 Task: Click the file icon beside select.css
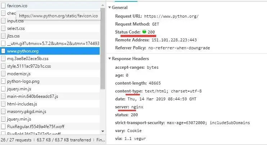(3, 28)
